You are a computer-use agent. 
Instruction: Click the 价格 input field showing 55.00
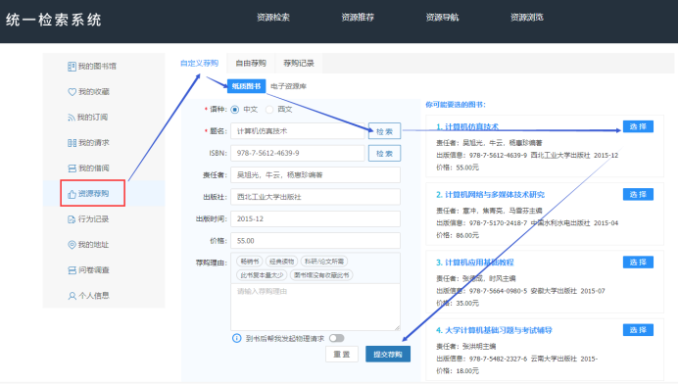pyautogui.click(x=315, y=241)
